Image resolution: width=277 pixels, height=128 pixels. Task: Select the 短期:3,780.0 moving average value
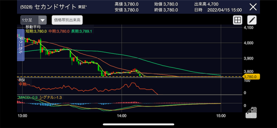click(36, 31)
